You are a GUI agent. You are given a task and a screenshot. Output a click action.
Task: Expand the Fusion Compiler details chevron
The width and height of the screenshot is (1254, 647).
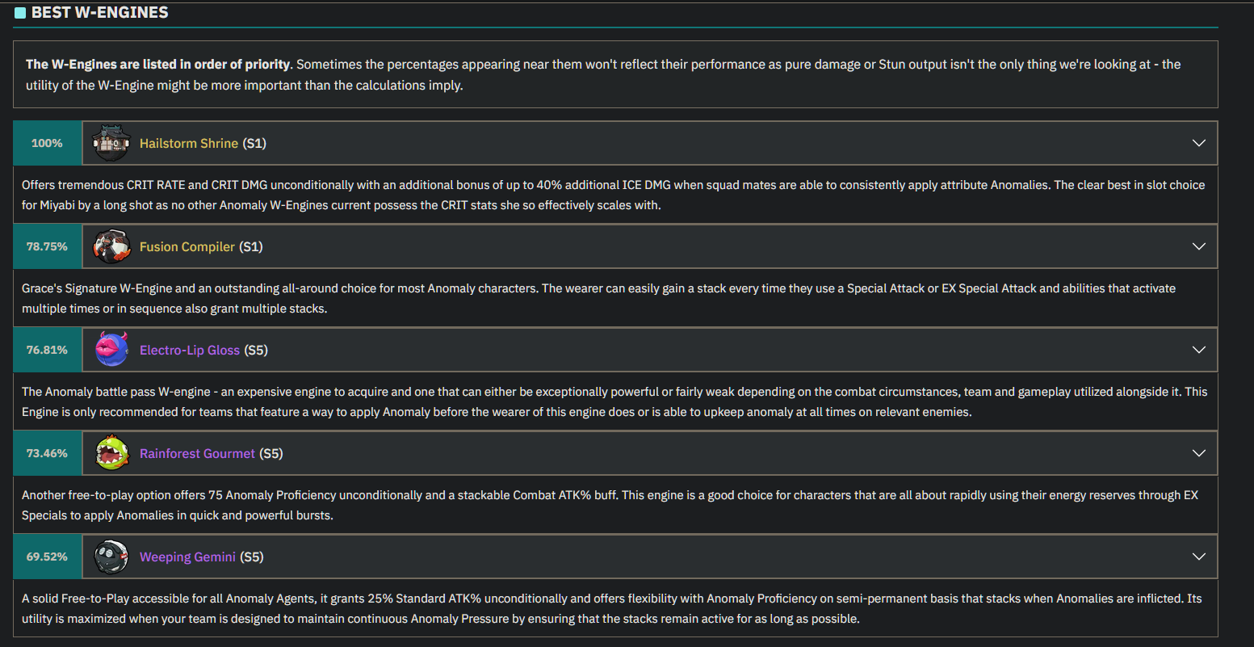[1199, 246]
